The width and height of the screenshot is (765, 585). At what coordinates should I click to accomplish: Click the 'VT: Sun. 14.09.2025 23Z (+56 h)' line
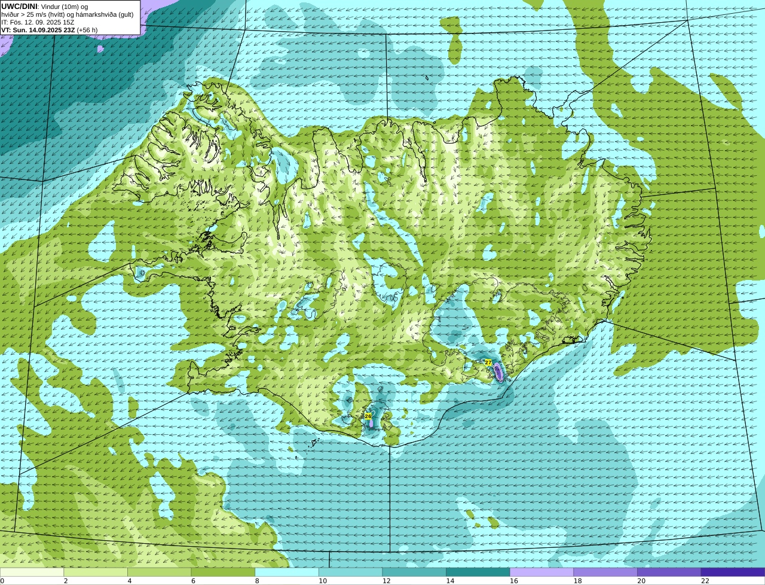click(x=49, y=30)
